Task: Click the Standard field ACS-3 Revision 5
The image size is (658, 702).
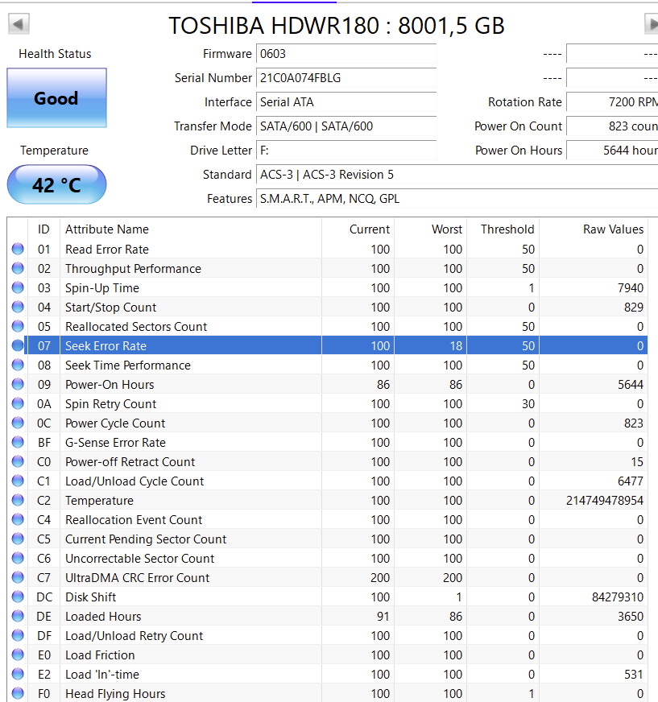Action: click(457, 175)
